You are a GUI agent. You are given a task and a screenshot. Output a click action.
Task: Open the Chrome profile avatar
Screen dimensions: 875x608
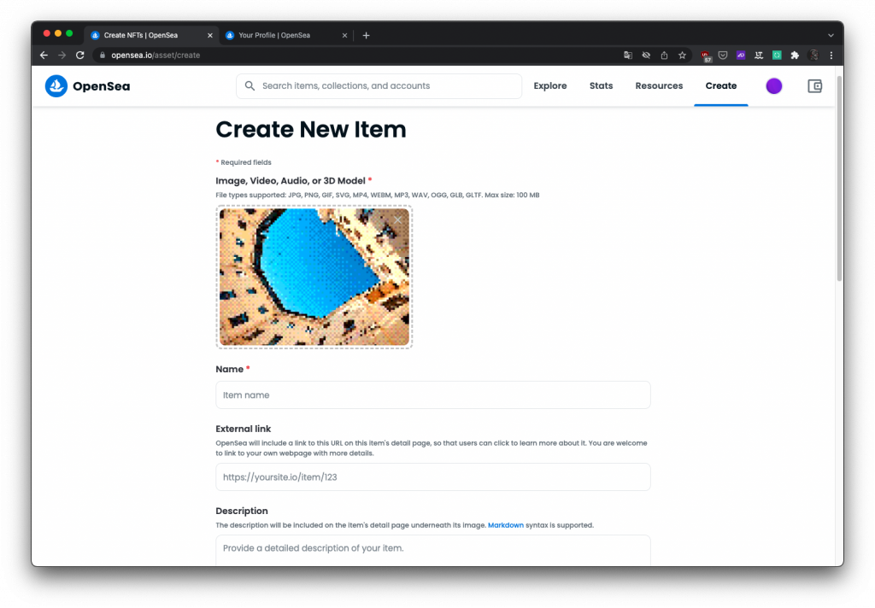(813, 56)
